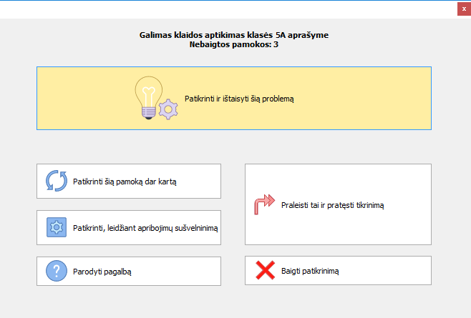Click the lightbulb icon in the yellow panel
The height and width of the screenshot is (318, 471).
pos(147,94)
